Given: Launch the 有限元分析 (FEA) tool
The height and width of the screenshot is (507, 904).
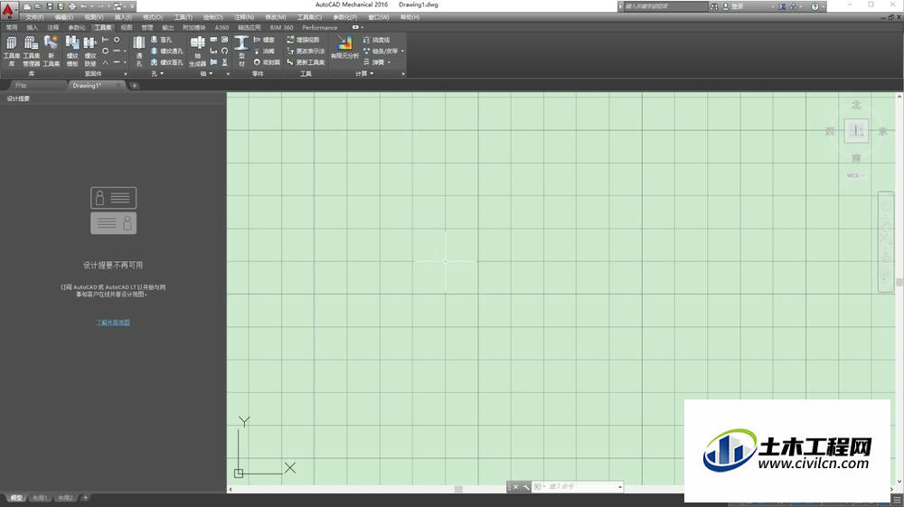Looking at the screenshot, I should tap(344, 47).
